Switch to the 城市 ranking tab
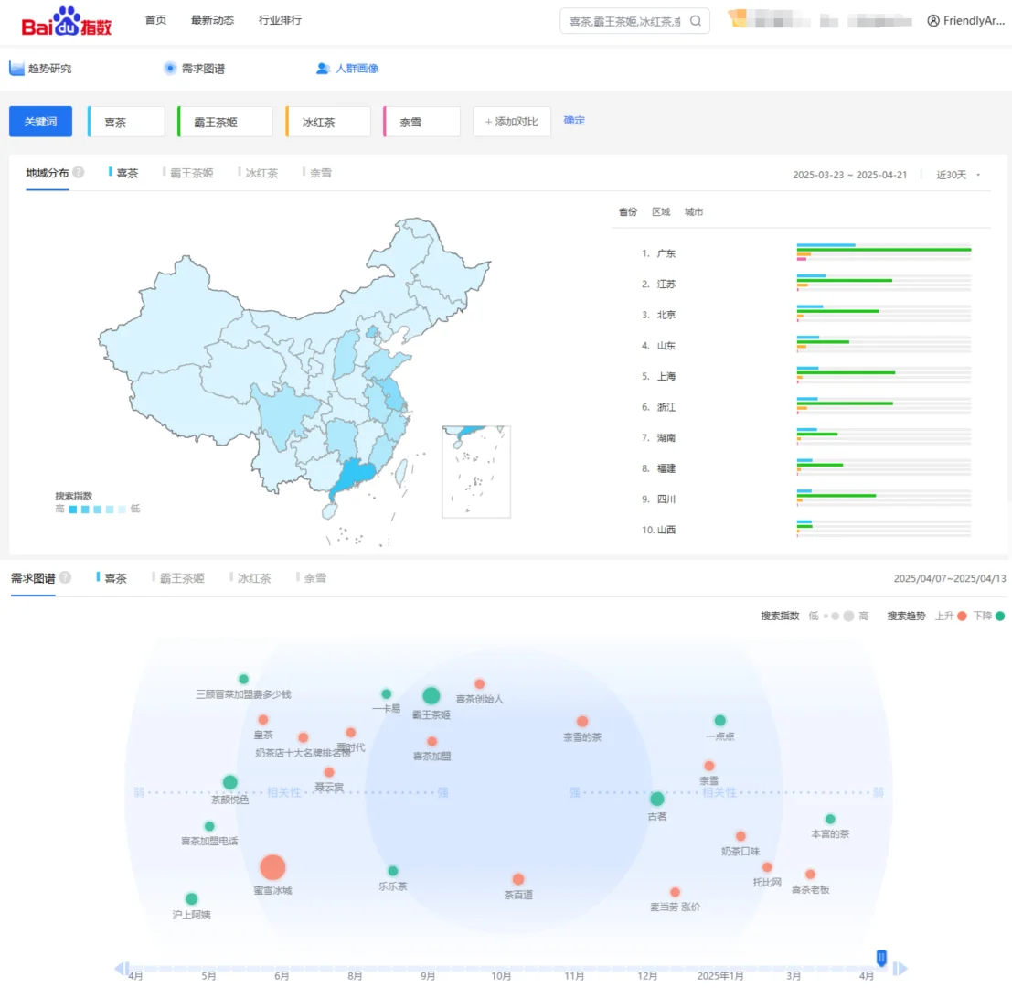1012x988 pixels. click(x=694, y=212)
